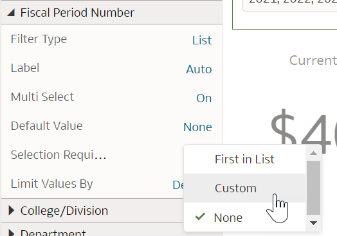Click the Selection Requi… property label
This screenshot has width=337, height=236.
[59, 155]
